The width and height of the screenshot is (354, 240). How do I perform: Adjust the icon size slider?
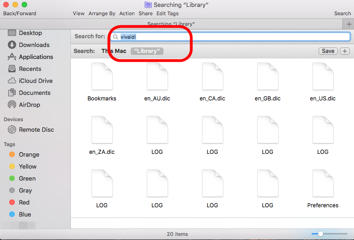coord(320,234)
